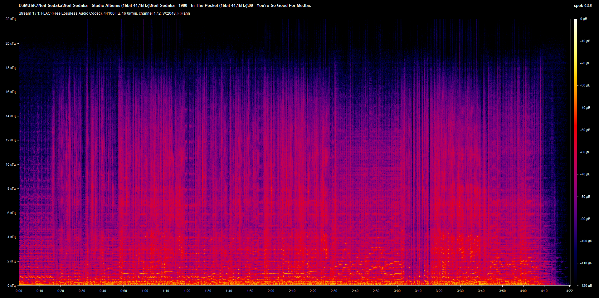This screenshot has width=599, height=298.
Task: Click the -20 дБ level label
Action: point(585,63)
